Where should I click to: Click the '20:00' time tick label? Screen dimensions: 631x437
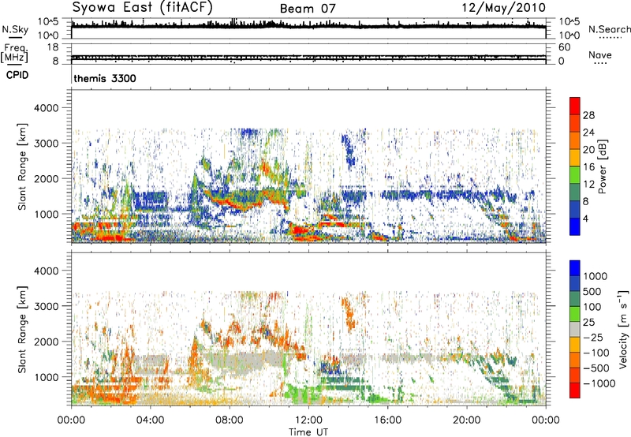466,420
